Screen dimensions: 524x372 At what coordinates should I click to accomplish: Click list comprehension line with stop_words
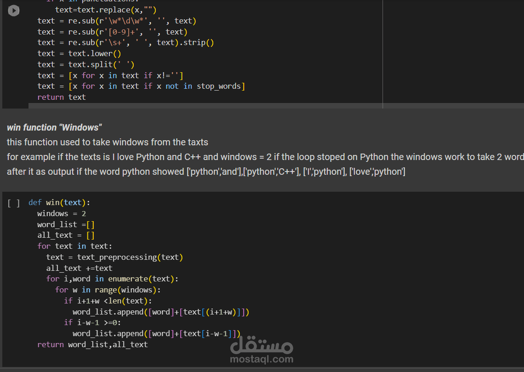click(x=141, y=86)
